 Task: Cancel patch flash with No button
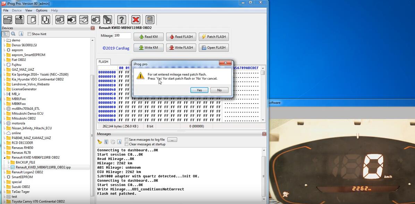point(219,90)
